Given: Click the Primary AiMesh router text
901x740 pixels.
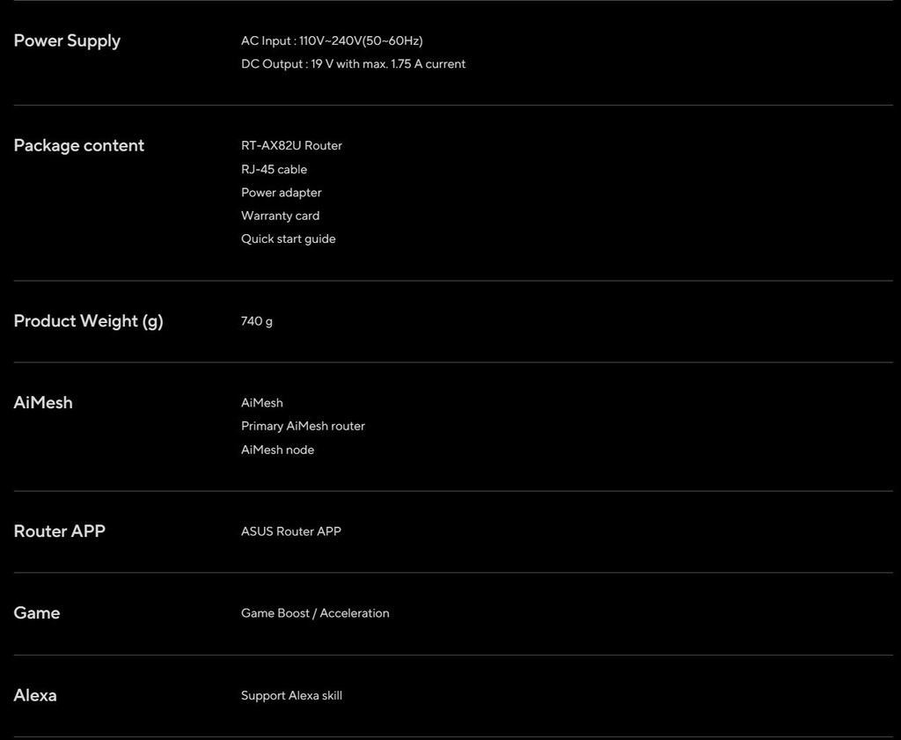Looking at the screenshot, I should click(303, 426).
